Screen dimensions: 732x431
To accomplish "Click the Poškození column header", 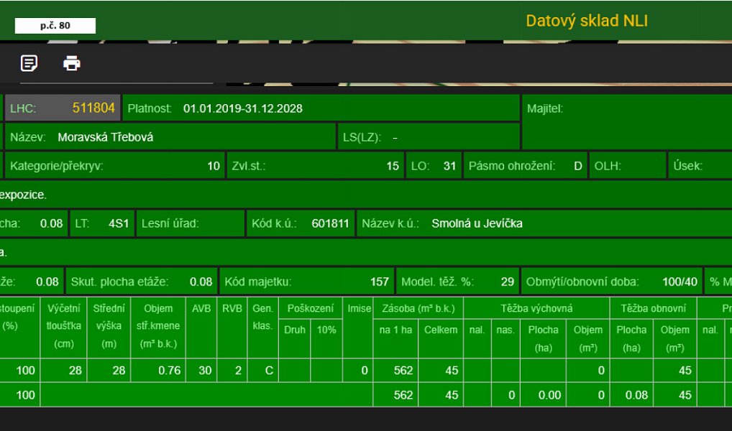I will [x=311, y=309].
